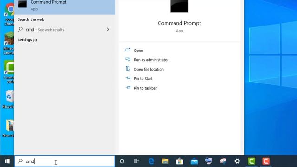Click the Open action icon

coord(128,50)
